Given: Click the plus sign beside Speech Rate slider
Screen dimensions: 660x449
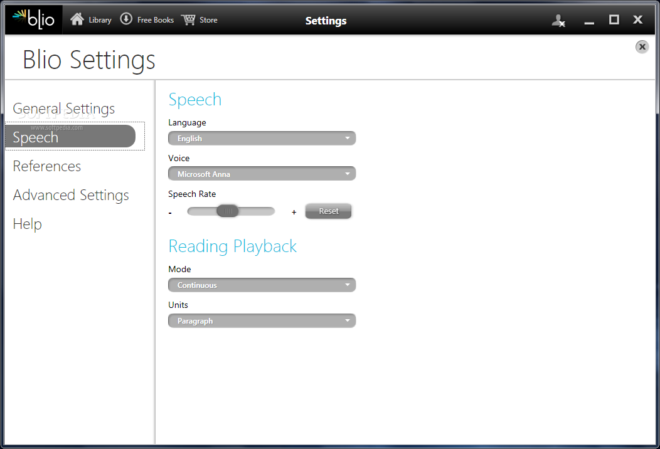Looking at the screenshot, I should (x=294, y=212).
